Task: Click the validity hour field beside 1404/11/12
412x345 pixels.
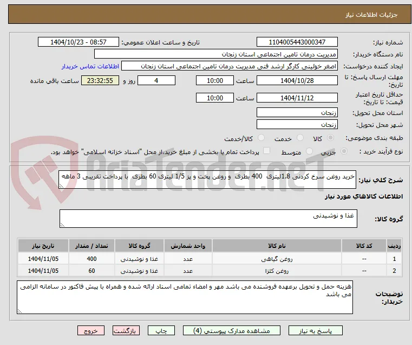Action: [215, 98]
